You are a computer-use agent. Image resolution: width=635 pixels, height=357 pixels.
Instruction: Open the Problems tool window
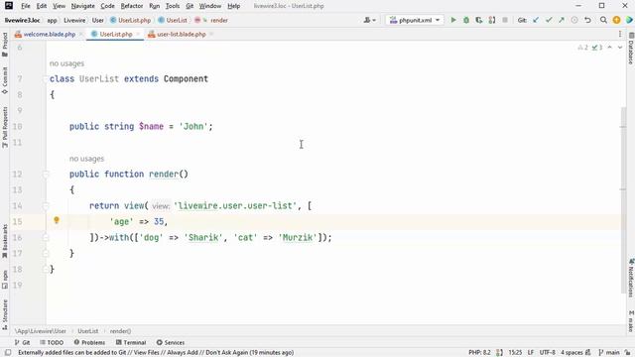(89, 342)
